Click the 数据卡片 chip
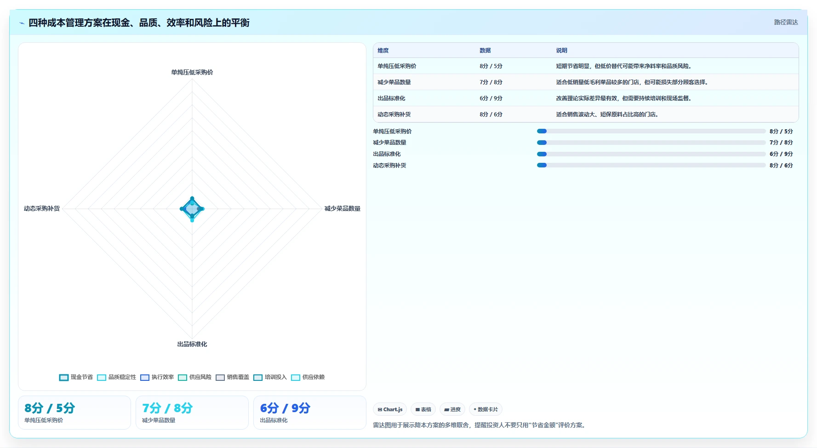The width and height of the screenshot is (817, 448). [486, 409]
